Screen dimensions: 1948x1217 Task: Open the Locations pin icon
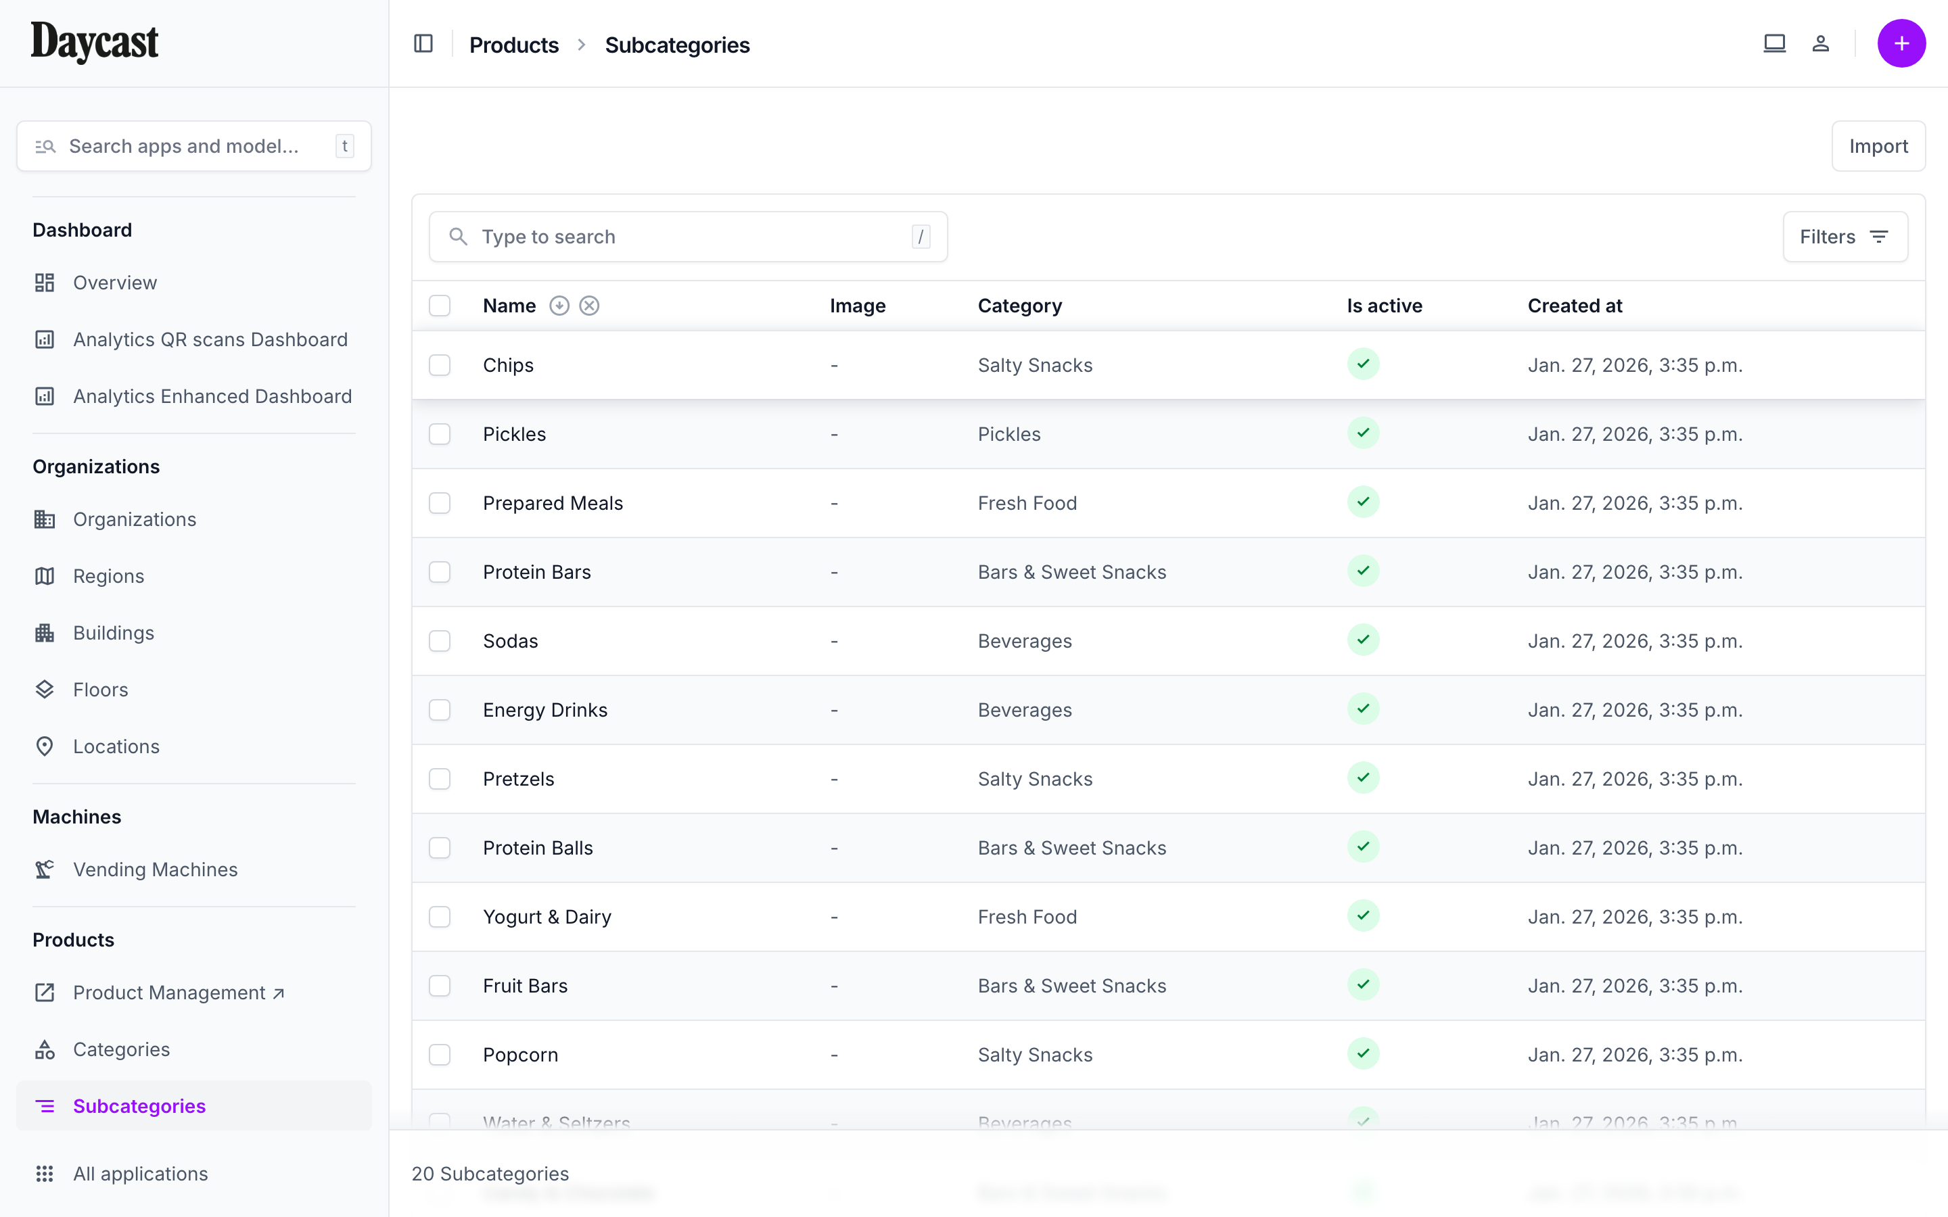tap(44, 746)
